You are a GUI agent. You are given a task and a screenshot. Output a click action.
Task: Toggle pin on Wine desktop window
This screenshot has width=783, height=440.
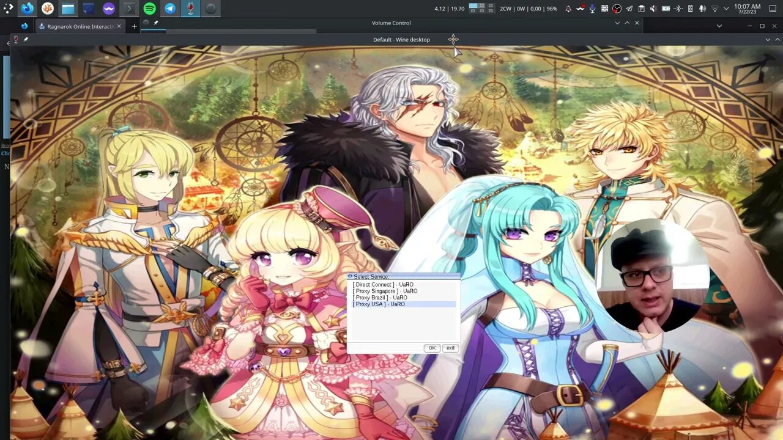coord(26,39)
